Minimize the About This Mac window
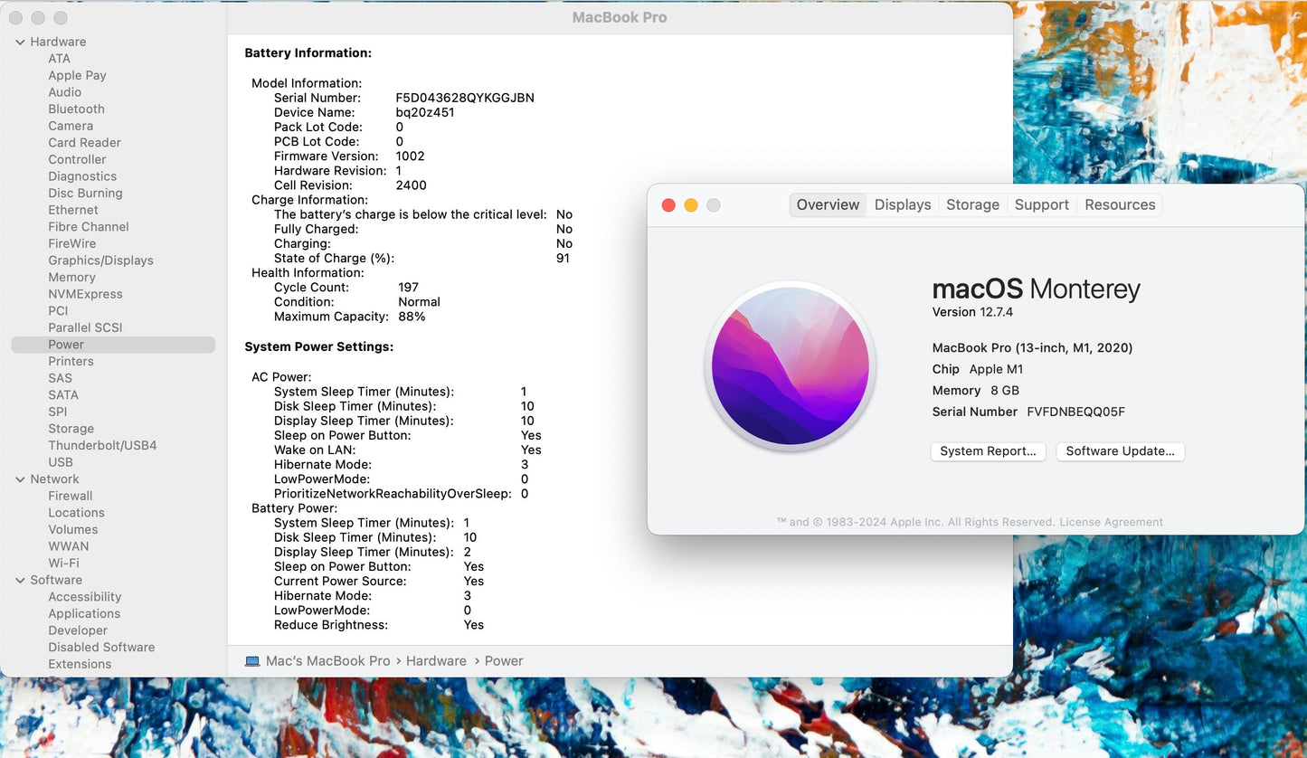Screen dimensions: 1307x758 691,205
